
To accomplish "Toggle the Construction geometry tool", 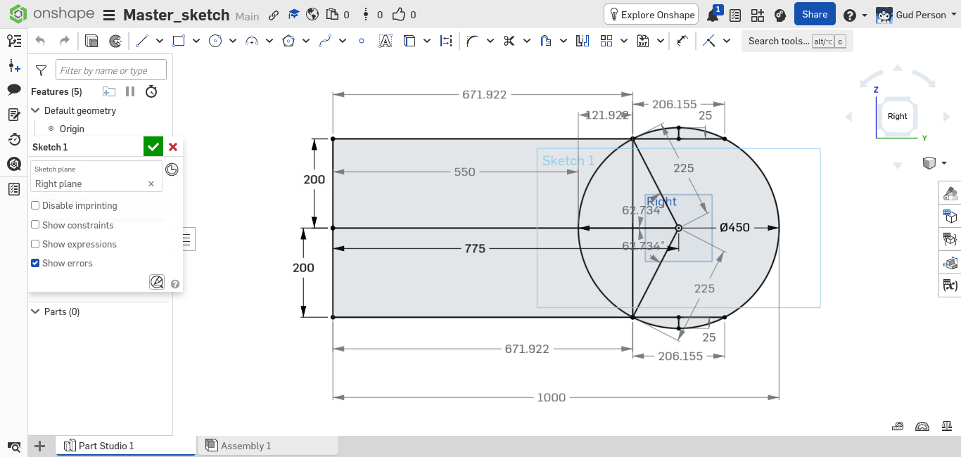I will pos(446,41).
